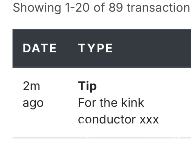Click the word 'Showing' in the summary
Screen dimensions: 191x146
click(x=37, y=8)
